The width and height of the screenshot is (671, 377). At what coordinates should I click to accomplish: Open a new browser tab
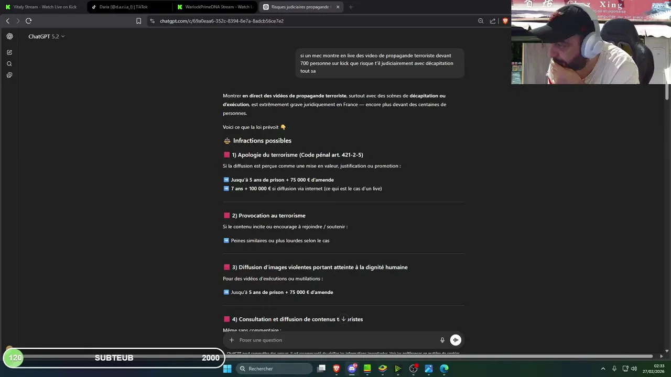coord(351,7)
